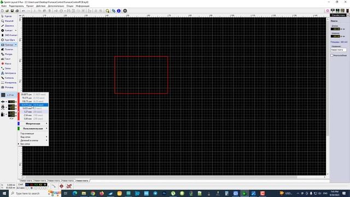Choose the 2.54 мм grid entry
Viewport: 350px width, 197px height.
(34, 115)
